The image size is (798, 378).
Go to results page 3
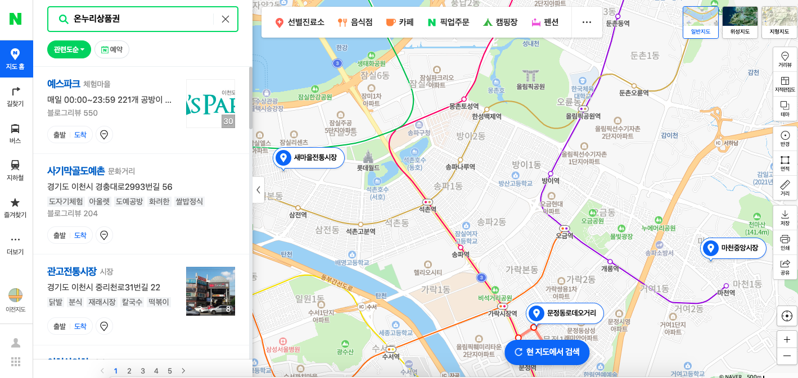(143, 371)
